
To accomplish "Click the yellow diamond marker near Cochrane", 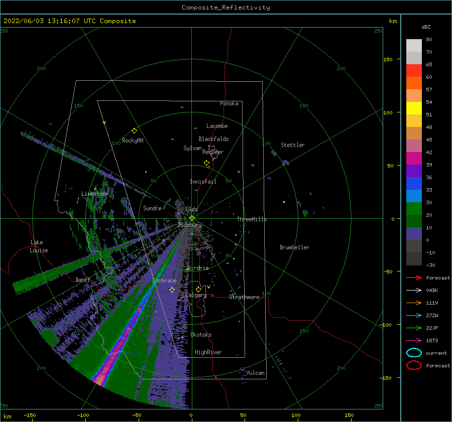I will click(x=172, y=290).
